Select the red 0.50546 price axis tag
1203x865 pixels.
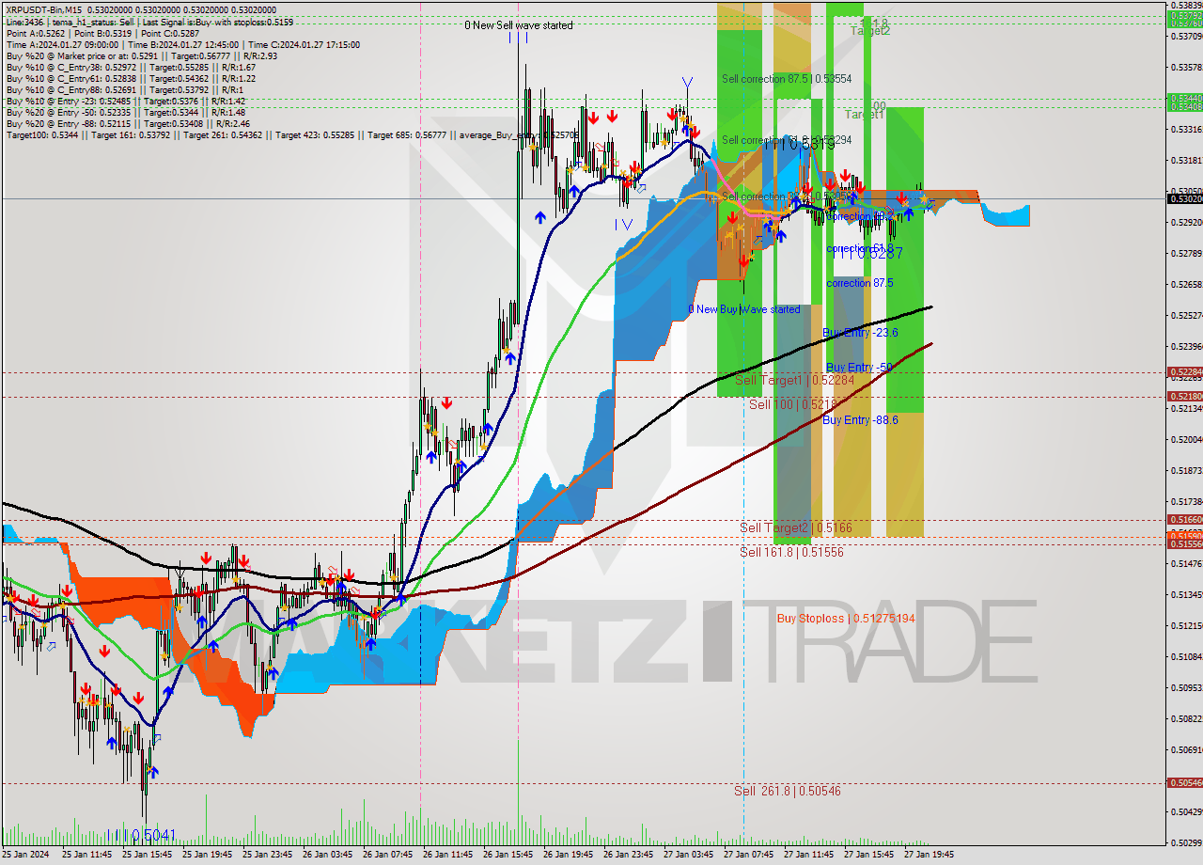1184,782
